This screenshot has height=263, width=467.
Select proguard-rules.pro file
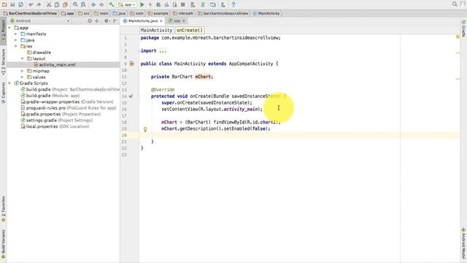pyautogui.click(x=69, y=108)
